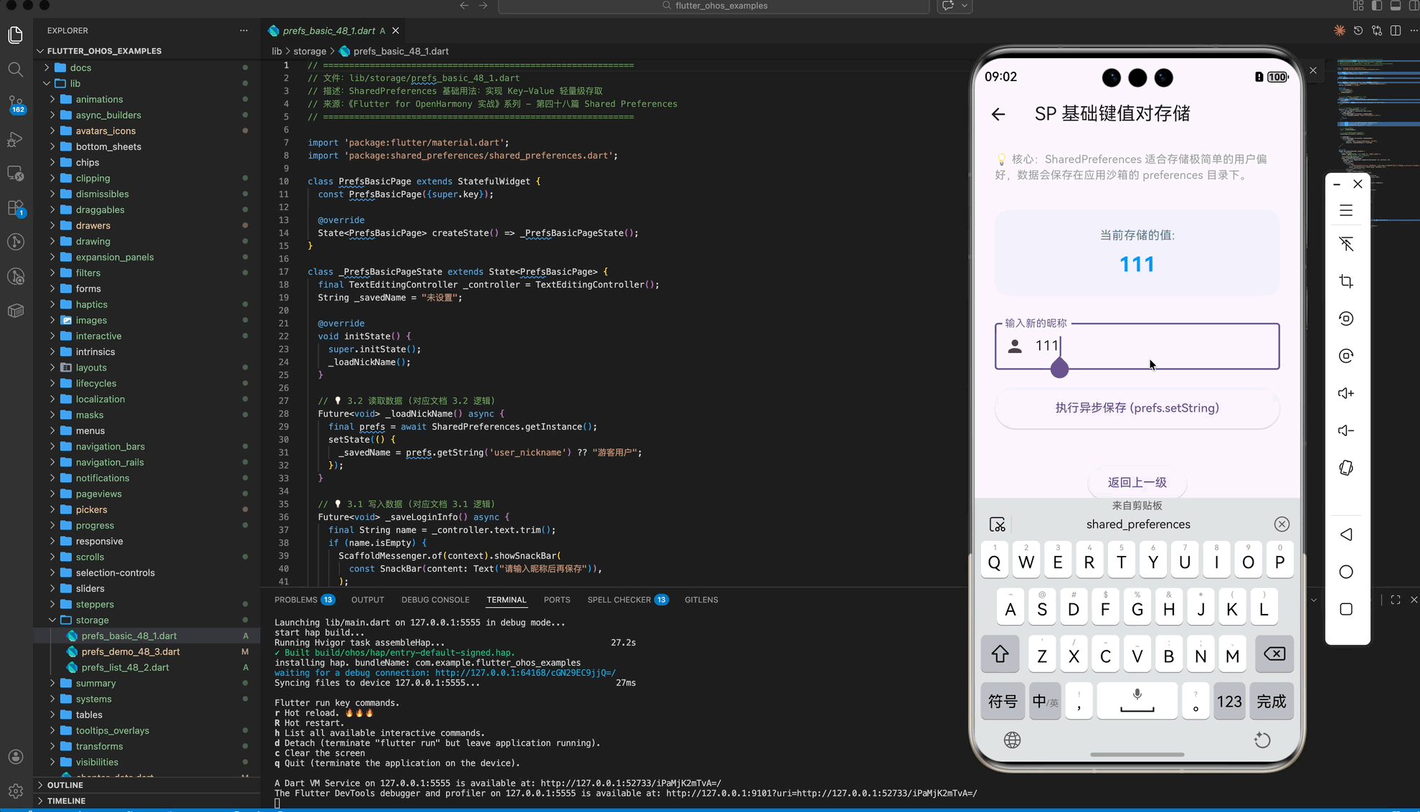This screenshot has width=1420, height=812.
Task: Switch keyboard language with 中/英 key
Action: [x=1044, y=701]
